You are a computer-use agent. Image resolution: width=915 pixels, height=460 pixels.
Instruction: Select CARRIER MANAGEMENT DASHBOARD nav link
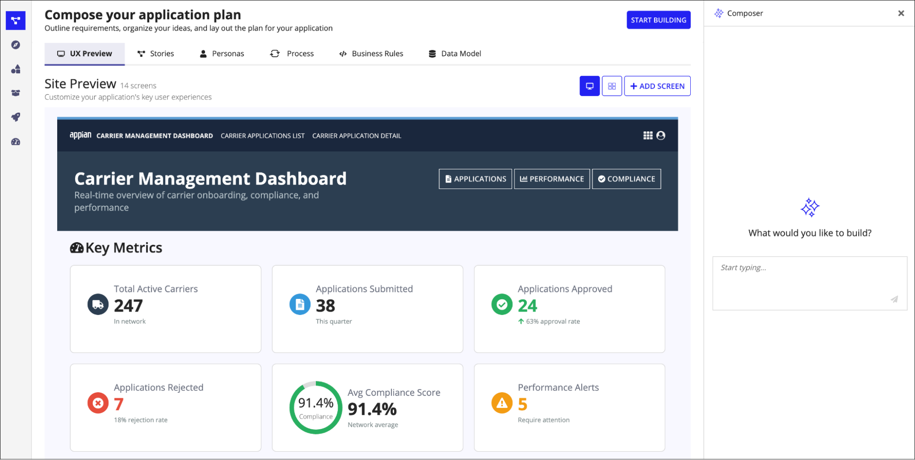tap(155, 136)
